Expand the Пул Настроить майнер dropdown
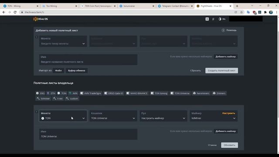 pyautogui.click(x=163, y=116)
